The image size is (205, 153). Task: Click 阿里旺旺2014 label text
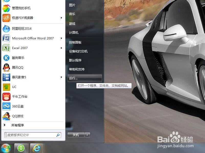[22, 29]
